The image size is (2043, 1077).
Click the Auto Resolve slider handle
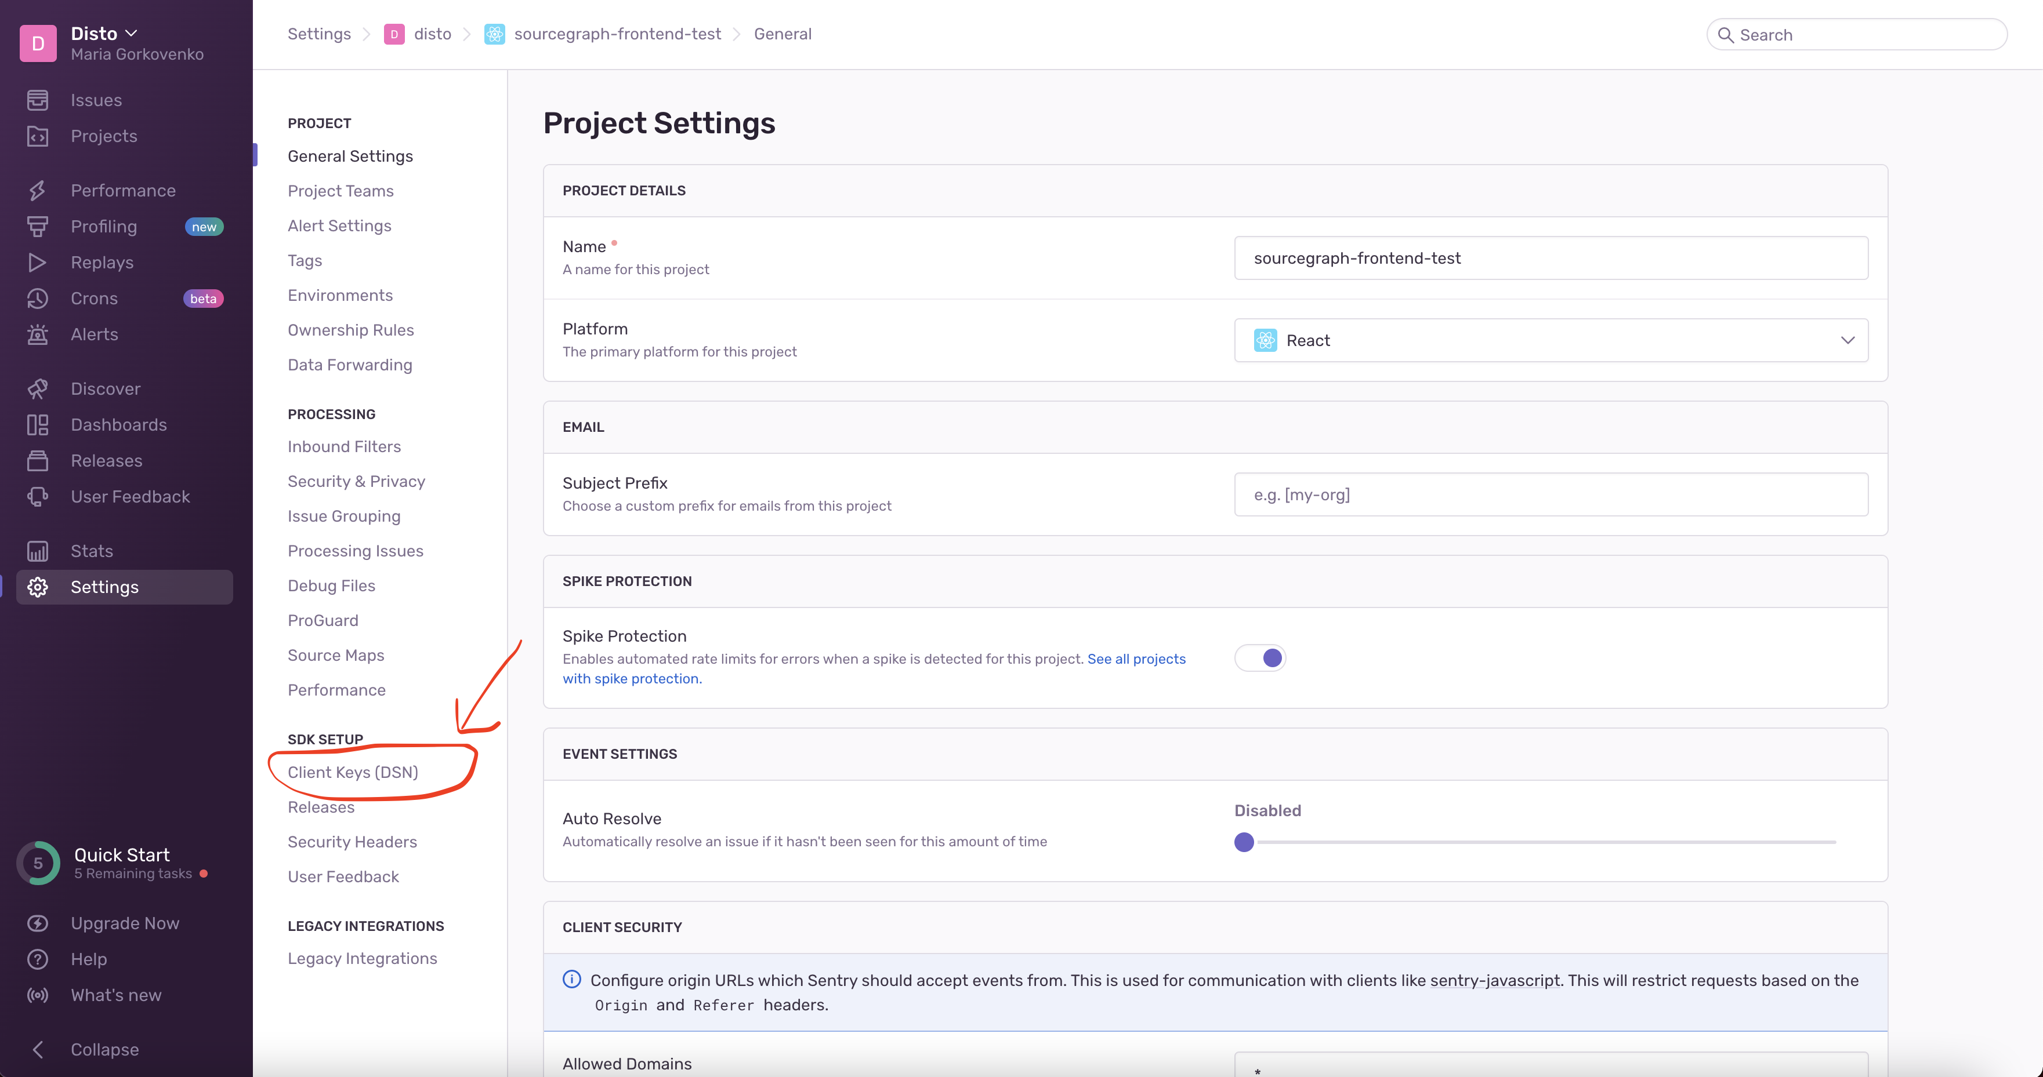coord(1244,842)
